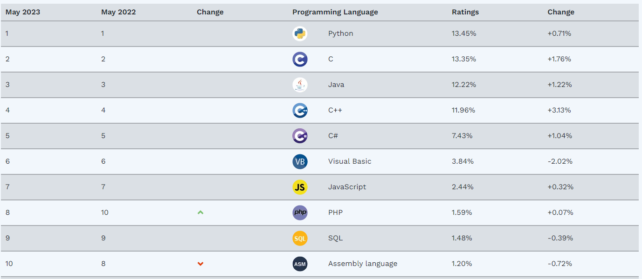Click the +3.13% change value for C++
Image resolution: width=642 pixels, height=279 pixels.
click(559, 110)
